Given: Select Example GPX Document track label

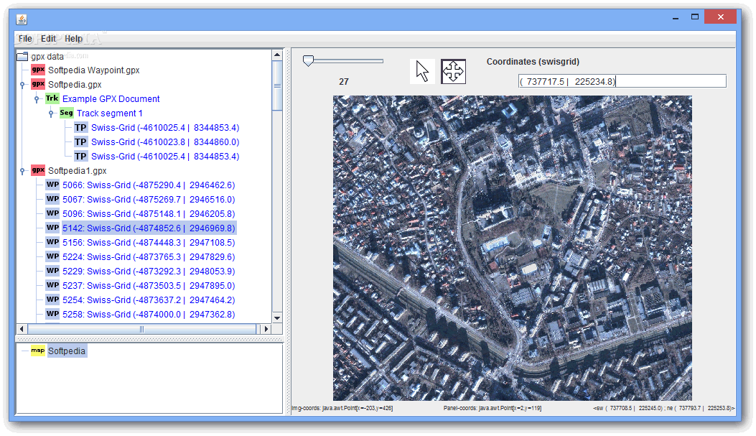Looking at the screenshot, I should click(x=111, y=98).
